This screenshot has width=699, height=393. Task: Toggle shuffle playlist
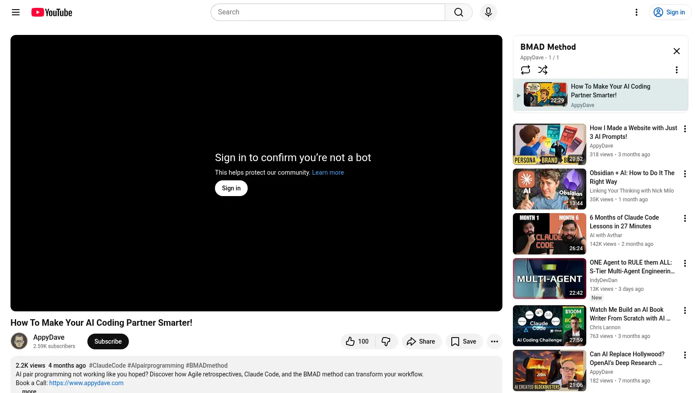click(x=543, y=70)
